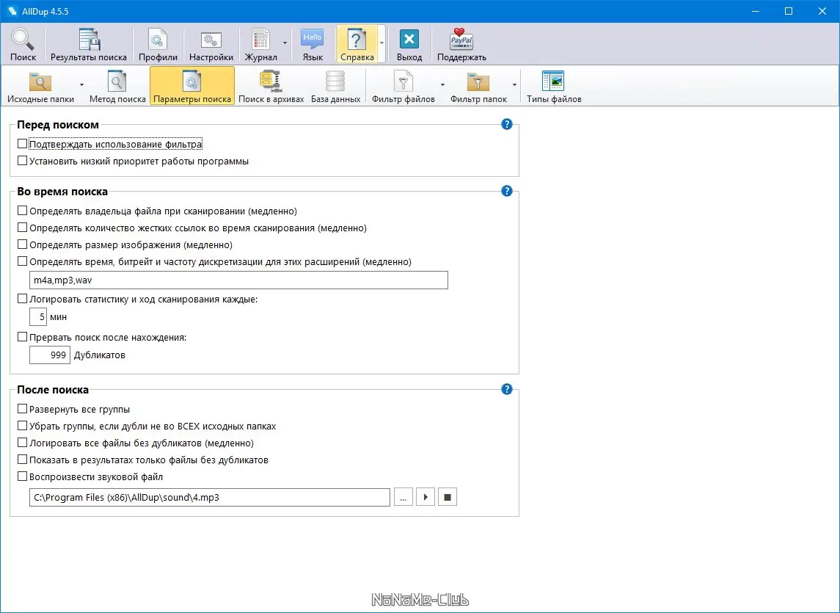The width and height of the screenshot is (840, 613).
Task: Stop sound file playback
Action: click(448, 497)
